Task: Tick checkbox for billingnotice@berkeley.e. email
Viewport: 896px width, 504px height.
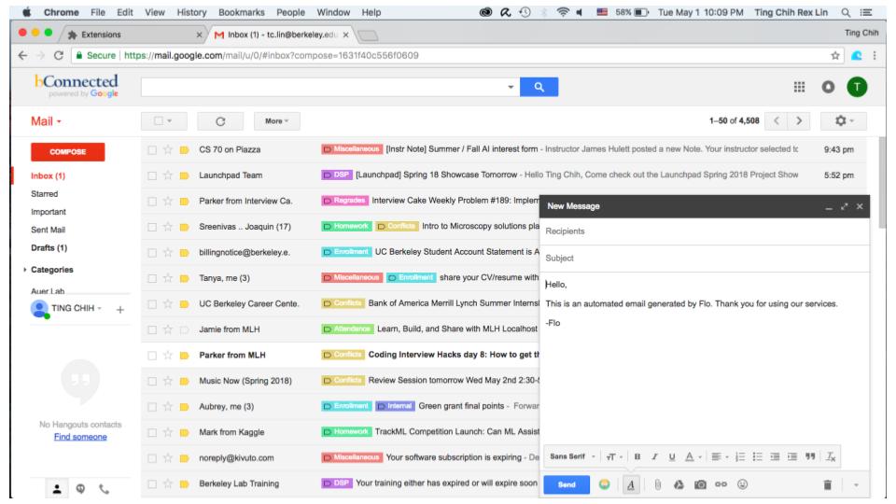Action: point(152,253)
